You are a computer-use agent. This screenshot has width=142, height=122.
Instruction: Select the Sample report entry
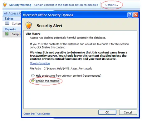pos(13,34)
